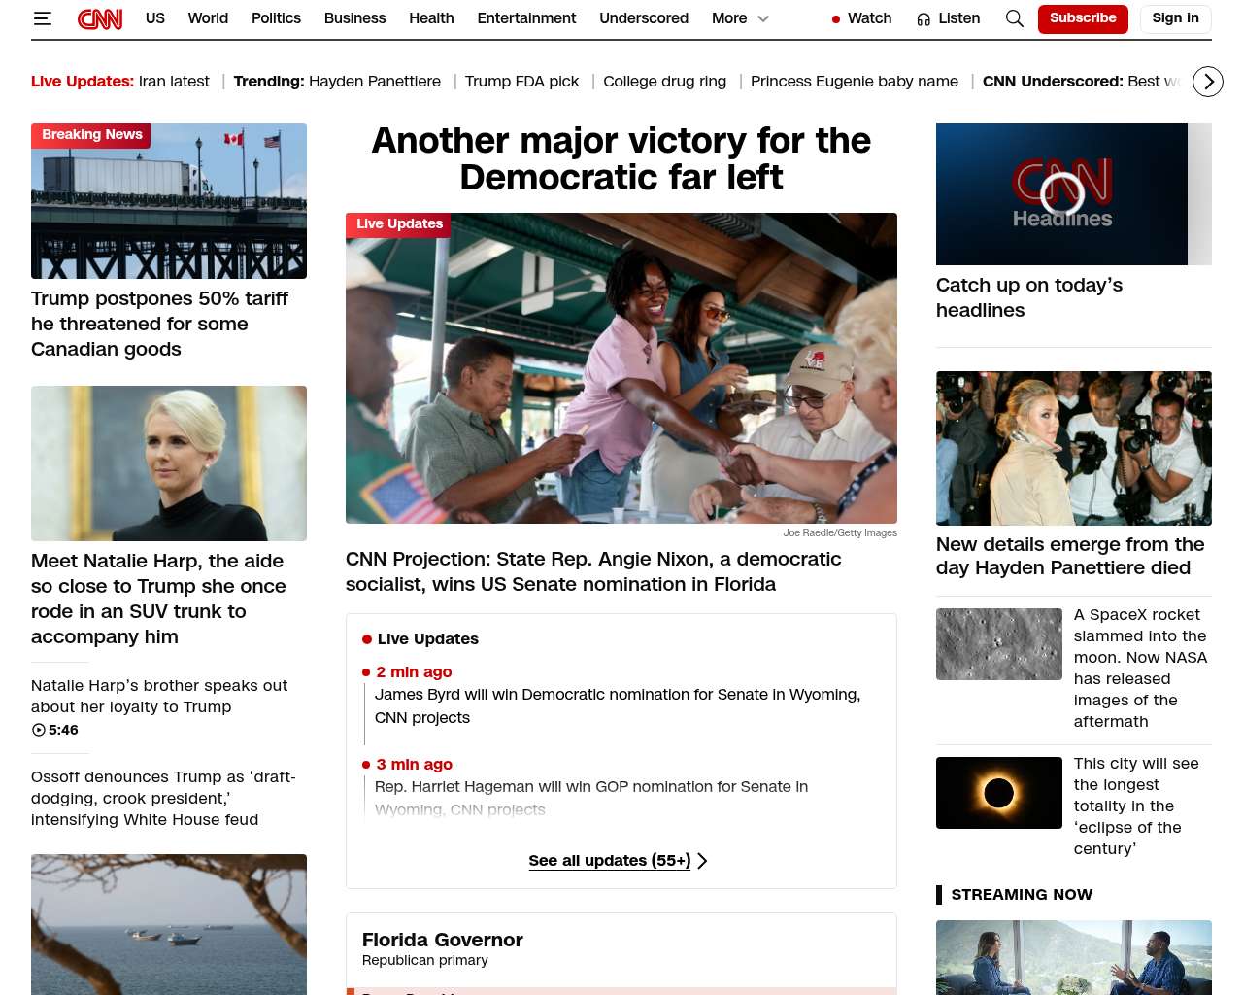
Task: Click the Sign in button
Action: coord(1175,18)
